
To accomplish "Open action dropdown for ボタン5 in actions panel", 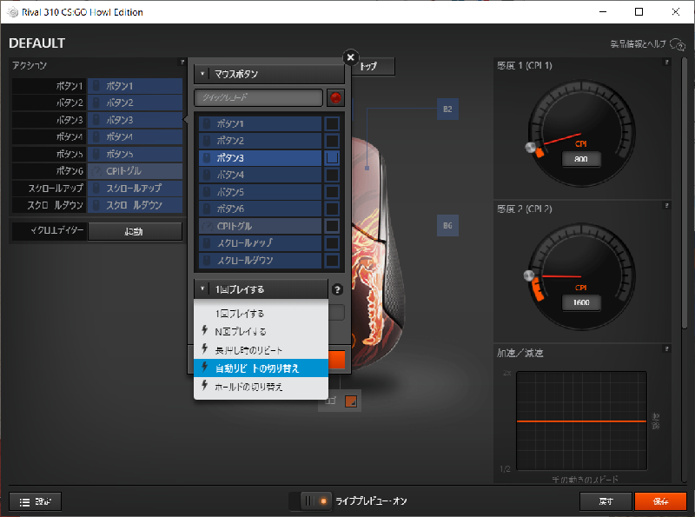I will click(x=136, y=155).
